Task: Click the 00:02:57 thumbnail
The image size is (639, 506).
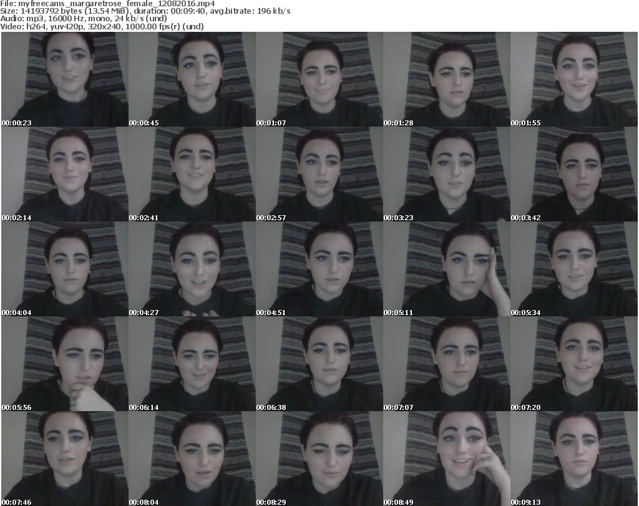Action: (319, 174)
